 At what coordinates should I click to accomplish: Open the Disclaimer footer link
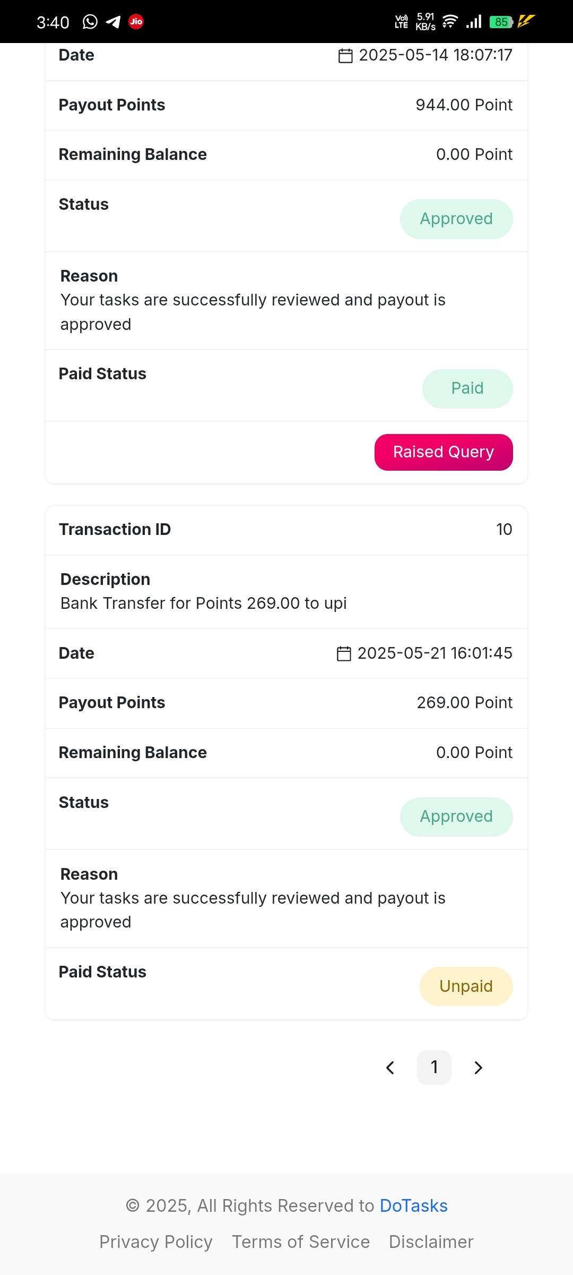(x=431, y=1242)
